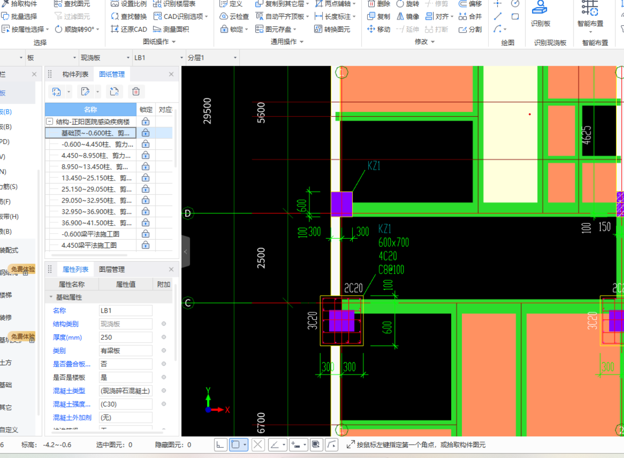The height and width of the screenshot is (458, 624).
Task: Toggle 附加 option for 厚度(mm) property
Action: (164, 337)
